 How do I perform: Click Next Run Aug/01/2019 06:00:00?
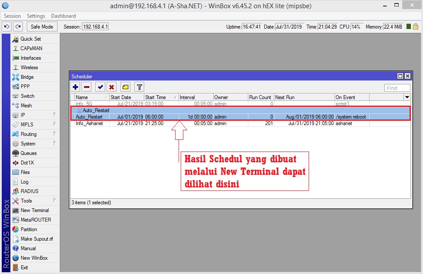(309, 117)
